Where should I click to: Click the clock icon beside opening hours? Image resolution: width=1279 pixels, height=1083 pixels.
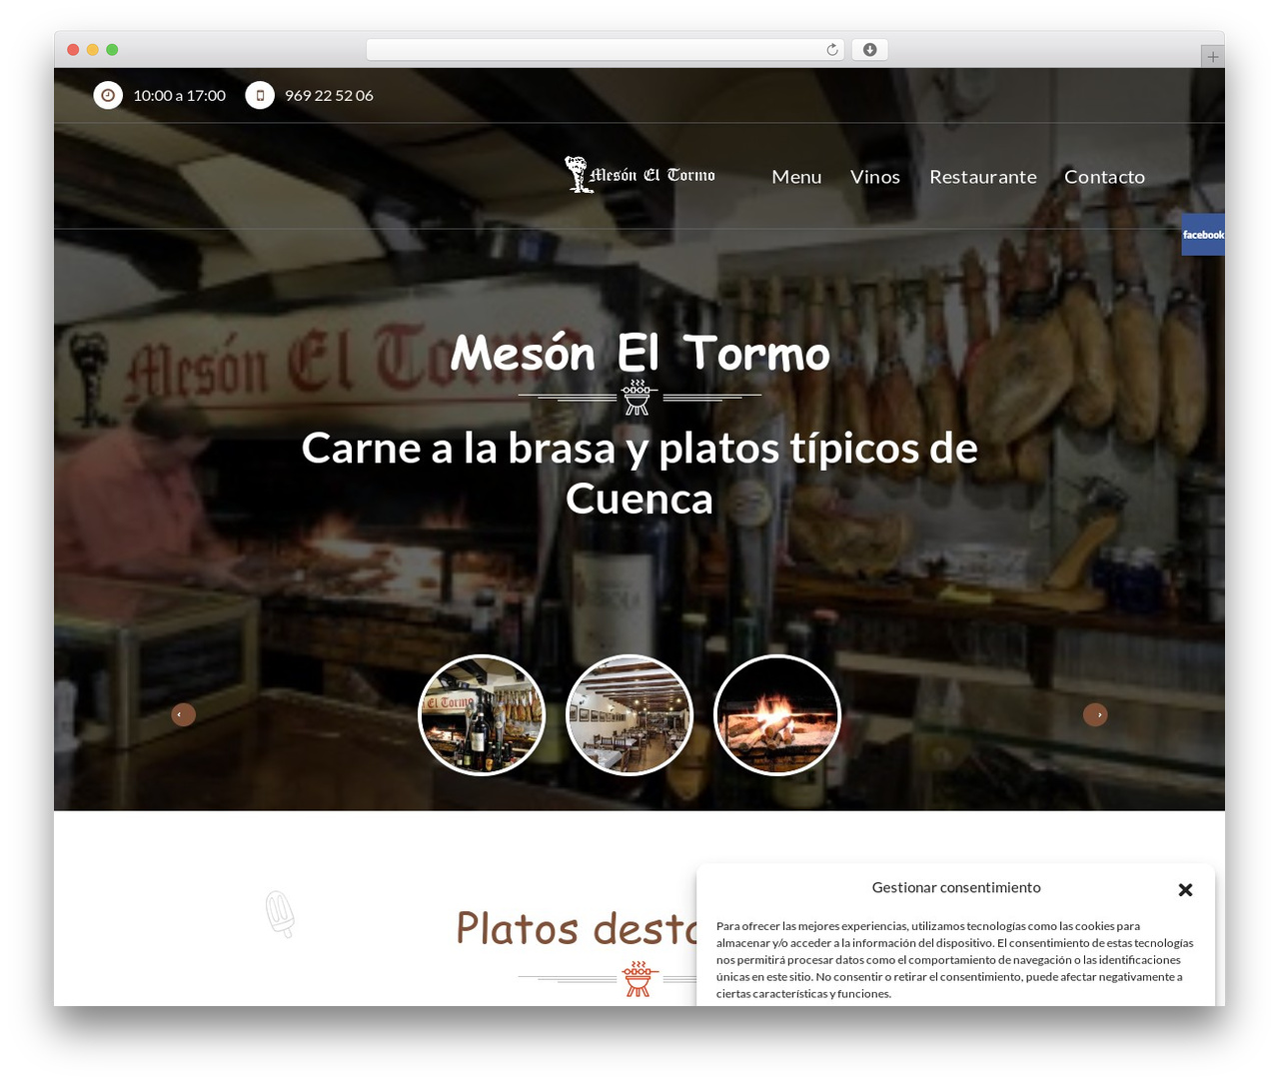point(108,95)
